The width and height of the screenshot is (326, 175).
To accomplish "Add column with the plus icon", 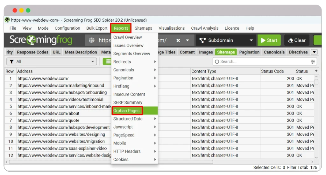I will point(316,71).
